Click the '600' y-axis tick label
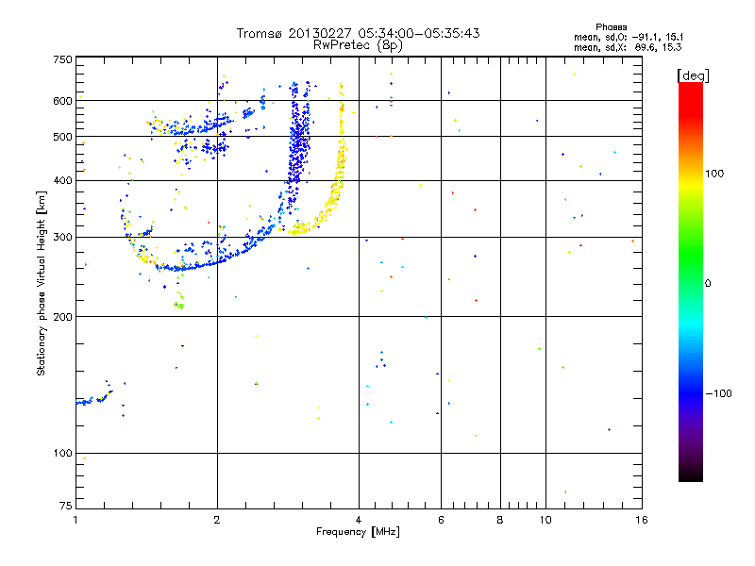755x566 pixels. [62, 101]
